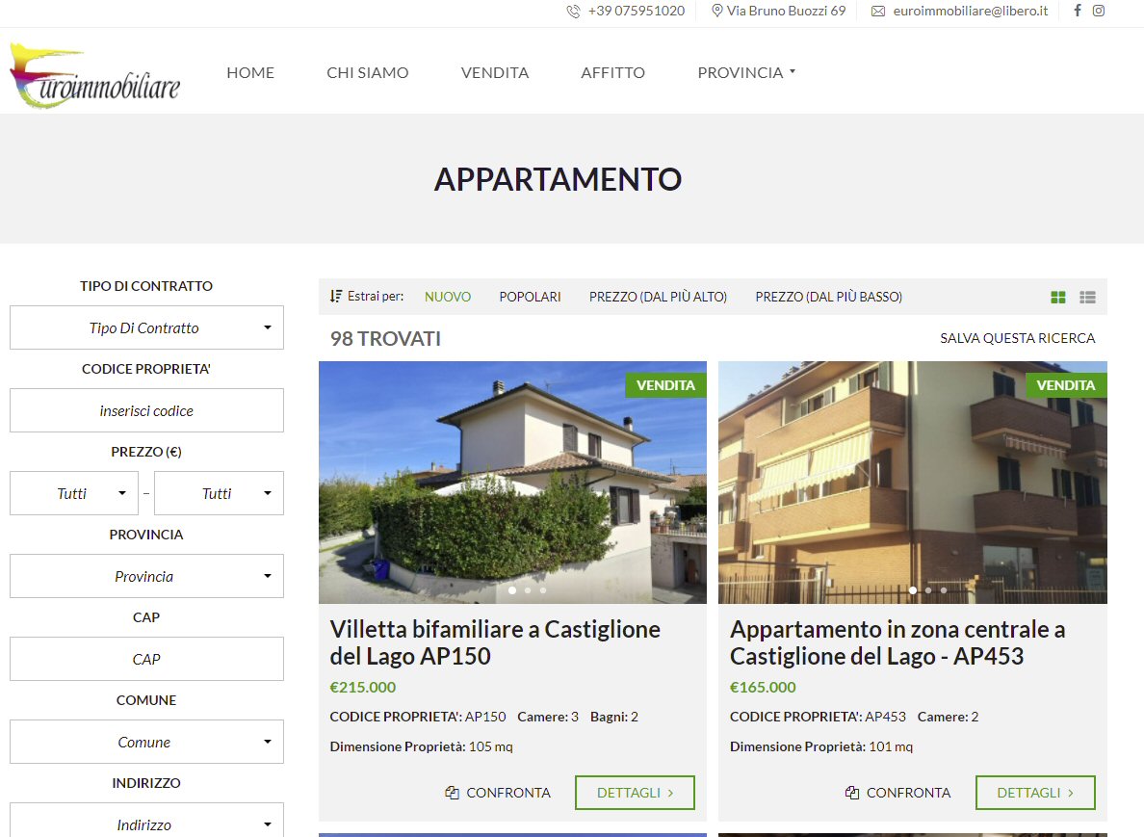Expand the Provincia filter dropdown
This screenshot has width=1144, height=837.
pyautogui.click(x=146, y=577)
